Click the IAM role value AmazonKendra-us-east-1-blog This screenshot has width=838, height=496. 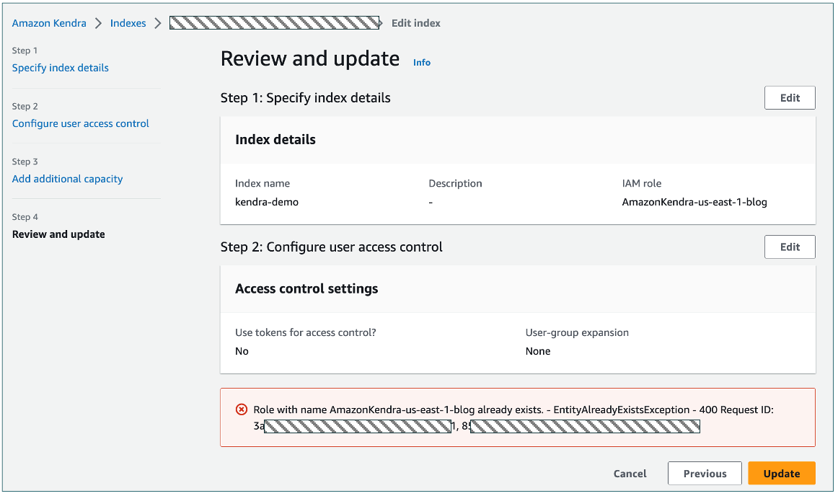(694, 202)
